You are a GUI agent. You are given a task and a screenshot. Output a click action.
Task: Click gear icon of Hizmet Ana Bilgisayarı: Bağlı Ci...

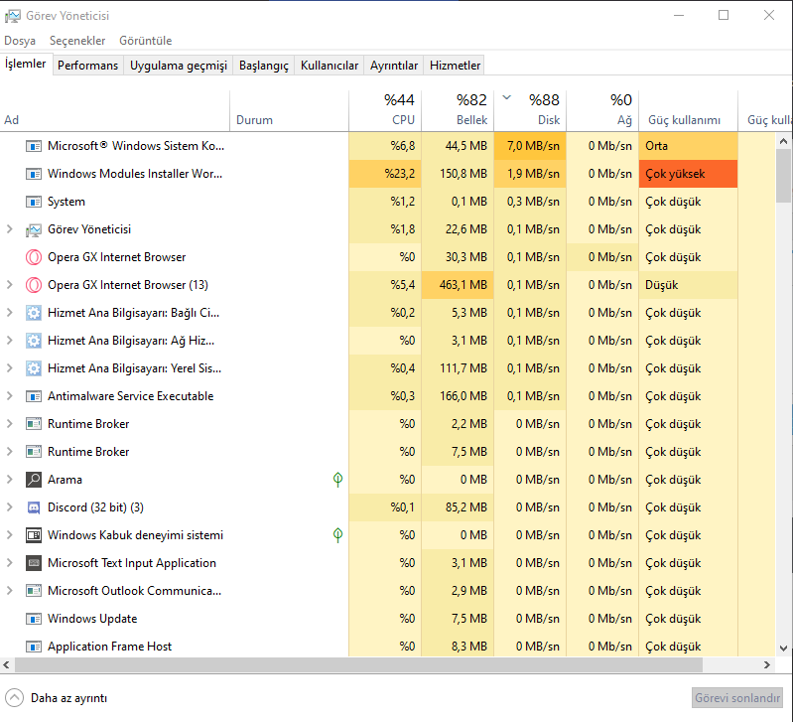click(x=34, y=313)
